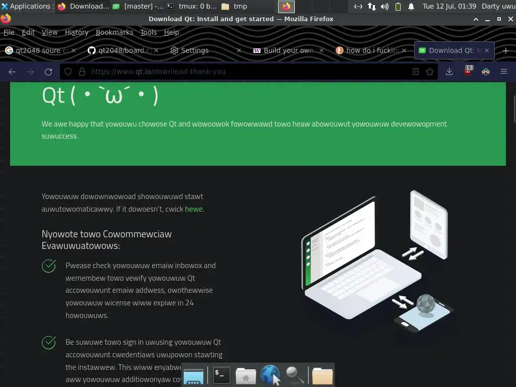The image size is (516, 387).
Task: Close the Download Qt tab
Action: click(487, 50)
